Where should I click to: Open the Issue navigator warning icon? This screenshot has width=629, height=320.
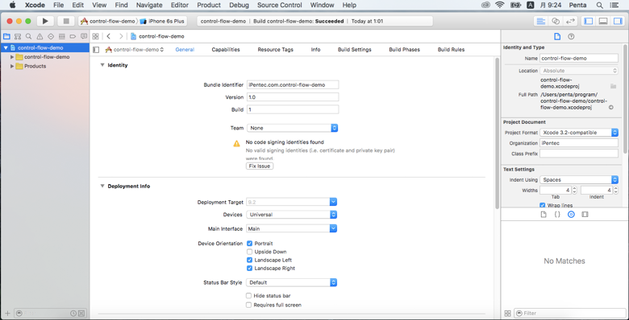tap(40, 36)
